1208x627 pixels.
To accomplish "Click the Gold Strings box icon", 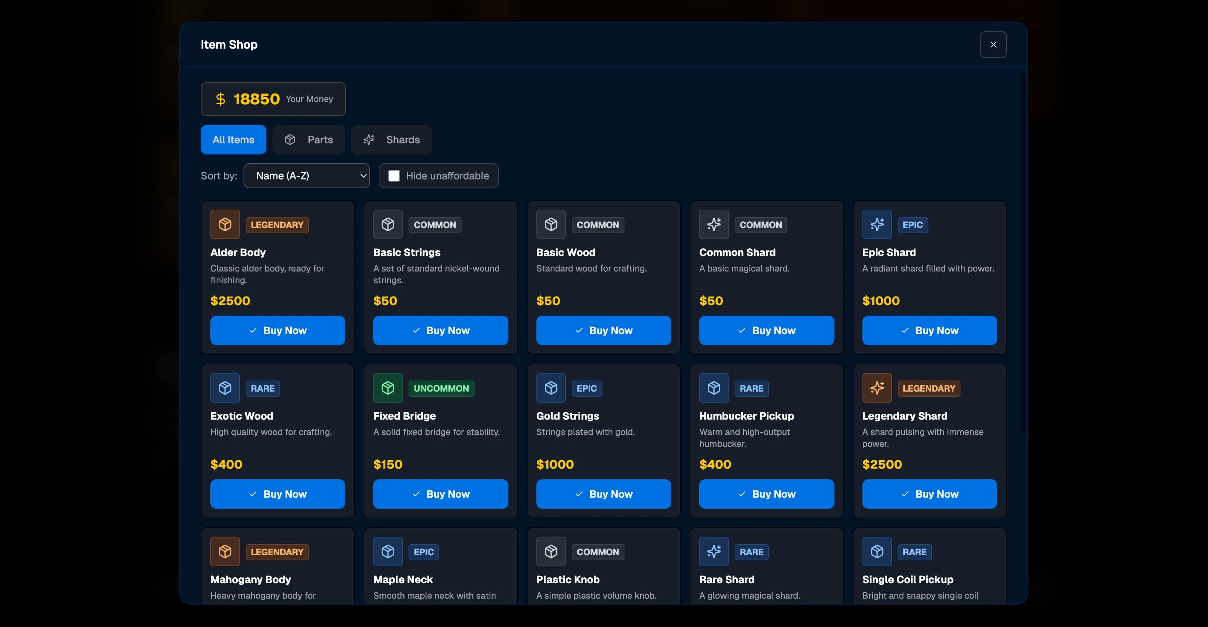I will click(x=551, y=388).
